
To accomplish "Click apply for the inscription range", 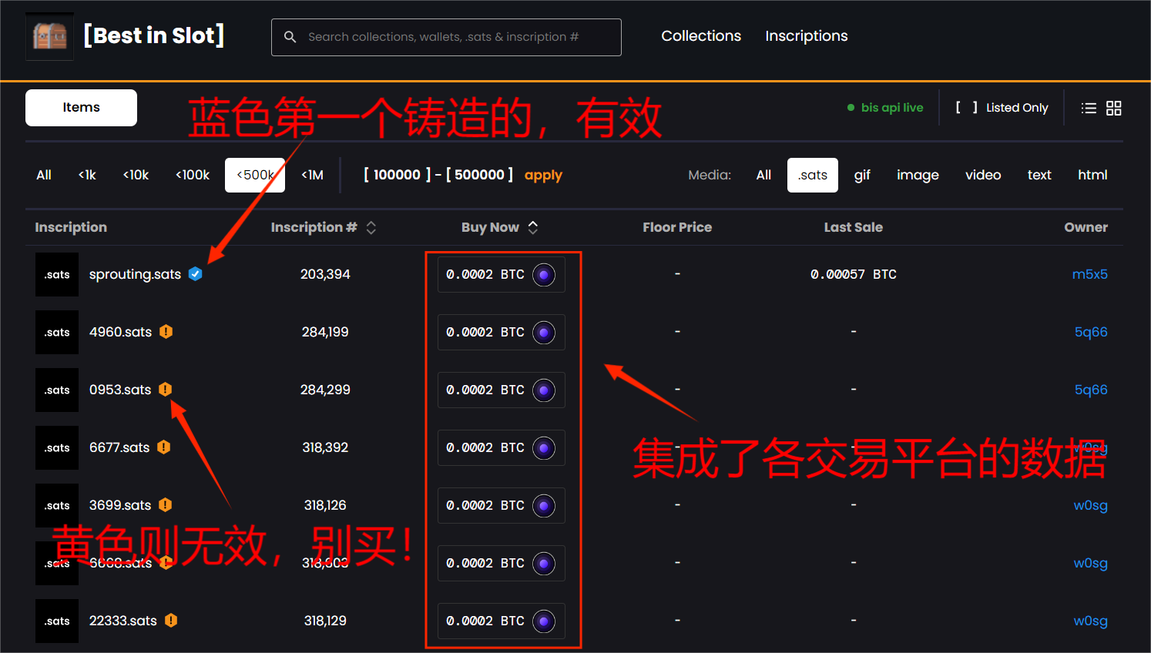I will [543, 176].
